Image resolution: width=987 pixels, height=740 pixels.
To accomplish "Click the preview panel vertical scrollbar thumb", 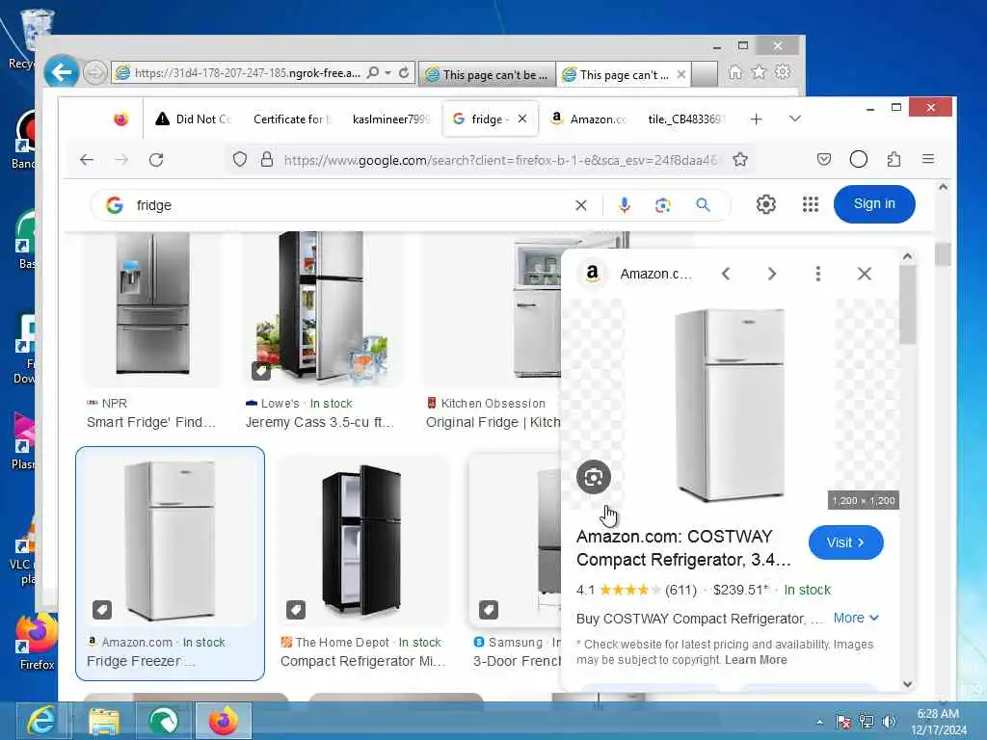I will (907, 304).
